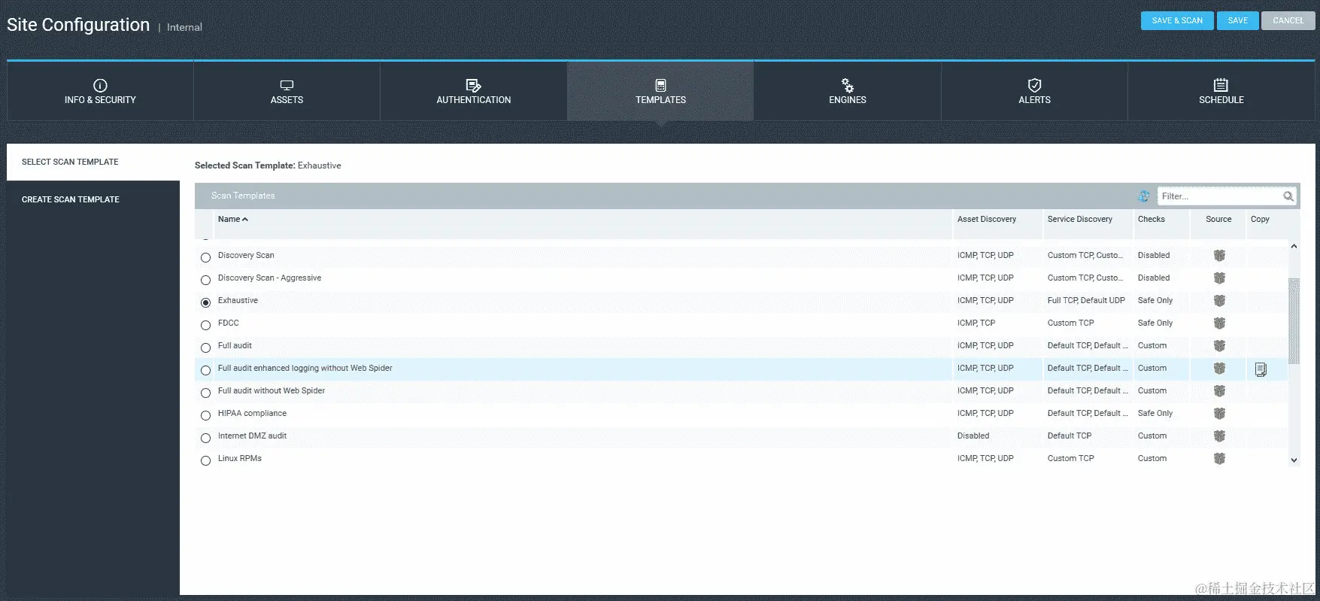The width and height of the screenshot is (1320, 601).
Task: Select the HIPAA compliance radio button
Action: (205, 415)
